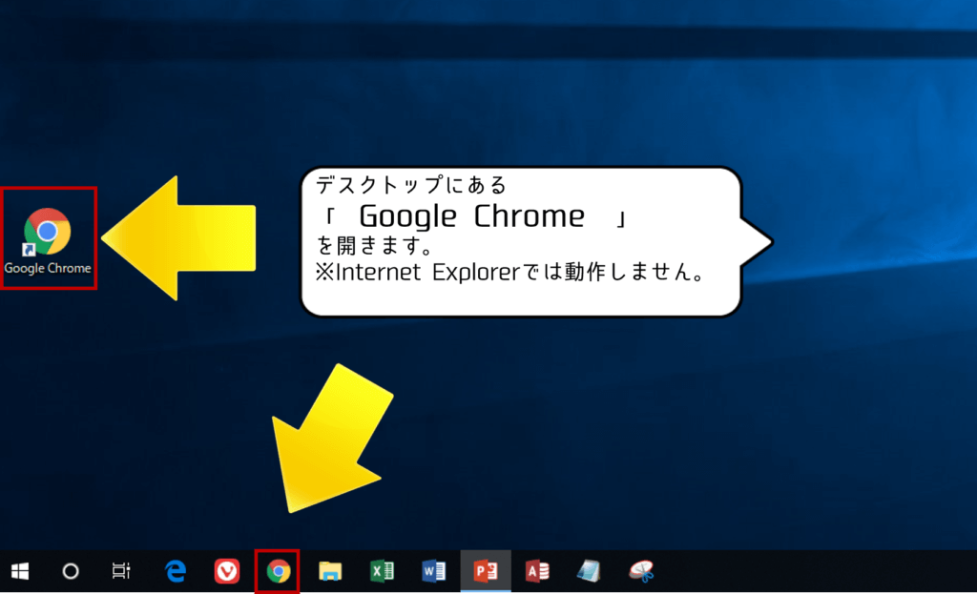Launch Vivaldi browser from the taskbar
The image size is (977, 594).
pos(227,571)
